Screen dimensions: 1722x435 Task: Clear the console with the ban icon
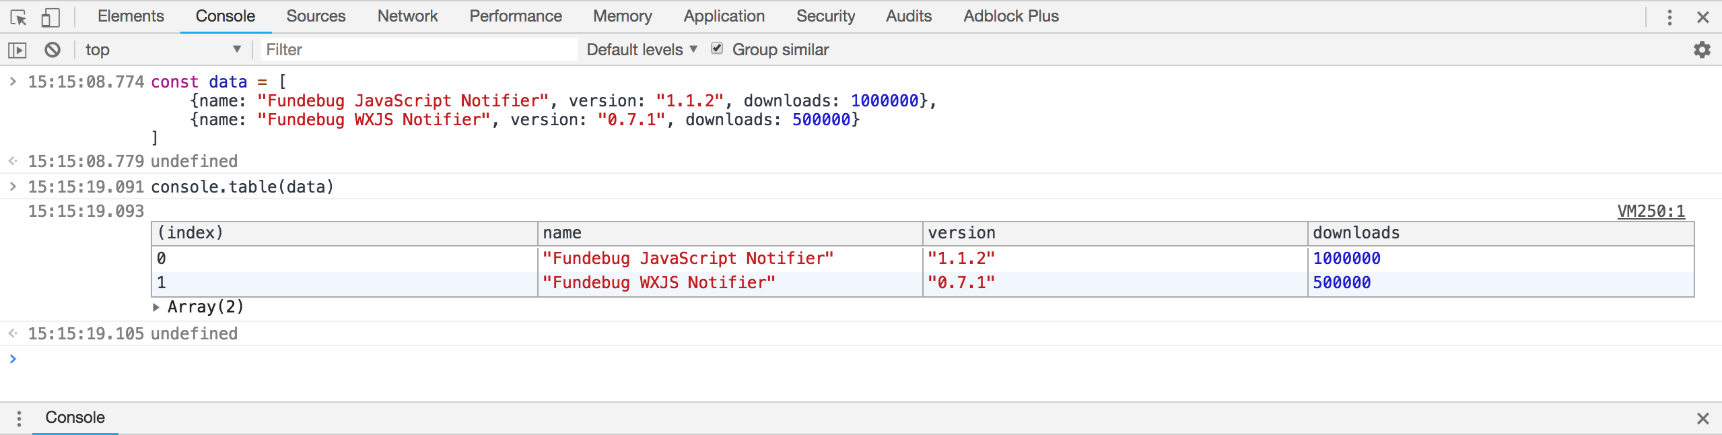[53, 50]
